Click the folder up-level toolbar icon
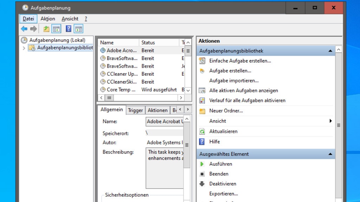The height and width of the screenshot is (202, 360). point(46,29)
